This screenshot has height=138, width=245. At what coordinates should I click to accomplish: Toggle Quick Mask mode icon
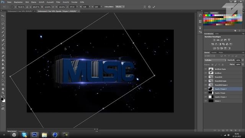click(x=3, y=105)
